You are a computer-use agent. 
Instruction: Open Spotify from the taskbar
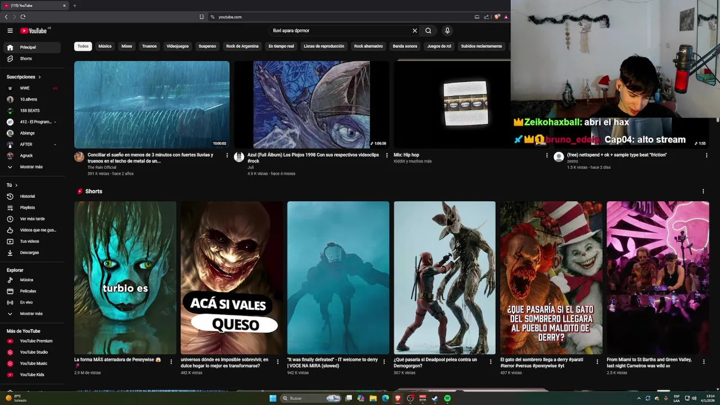pyautogui.click(x=447, y=398)
